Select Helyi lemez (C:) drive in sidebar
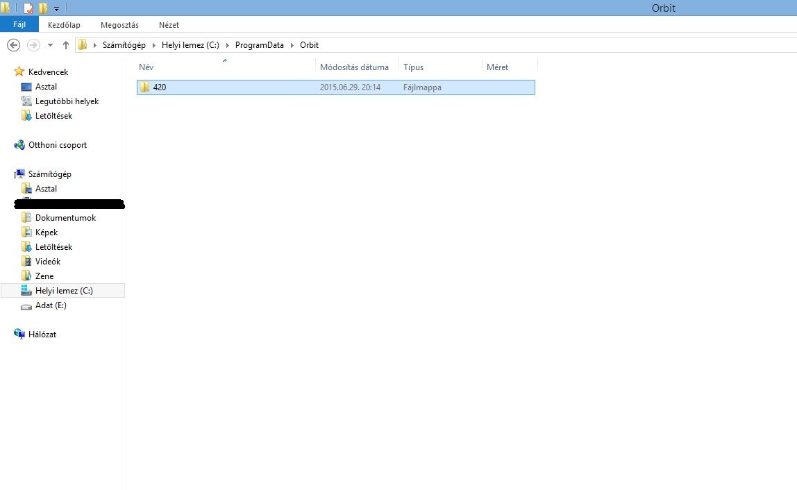This screenshot has height=490, width=797. [63, 291]
